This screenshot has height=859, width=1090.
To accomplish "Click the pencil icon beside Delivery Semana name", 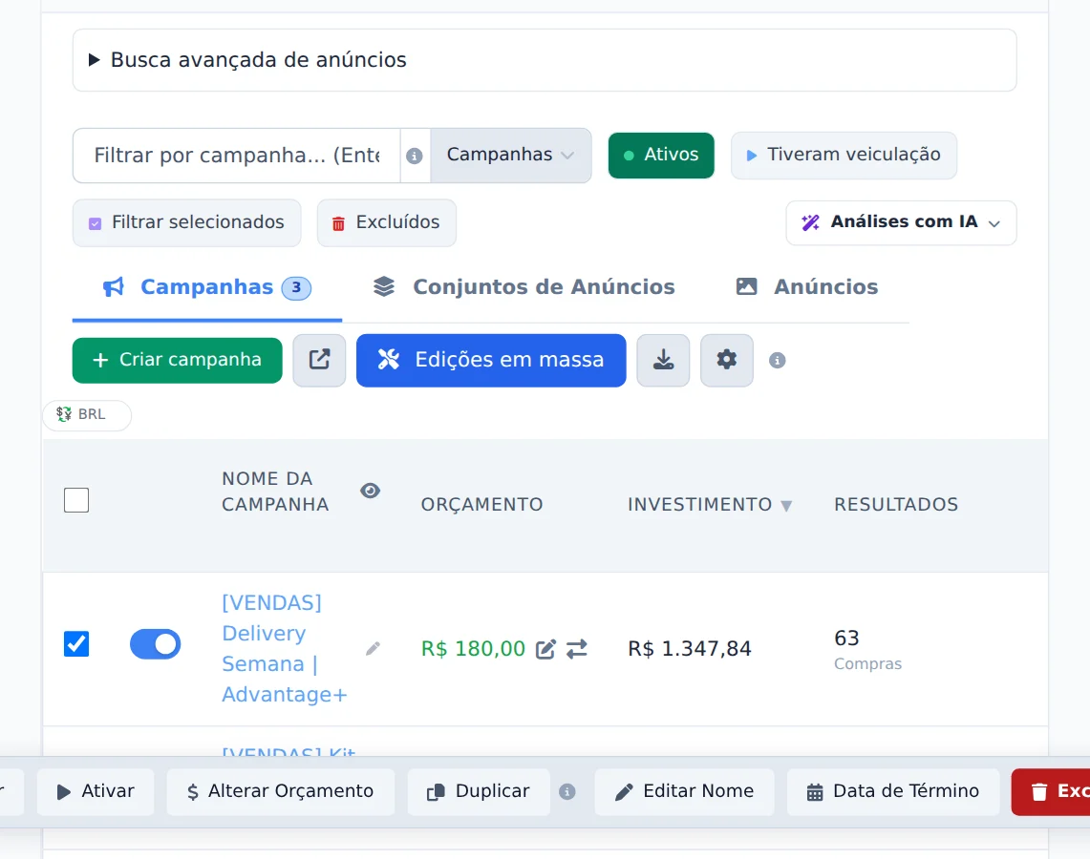I will pos(374,649).
